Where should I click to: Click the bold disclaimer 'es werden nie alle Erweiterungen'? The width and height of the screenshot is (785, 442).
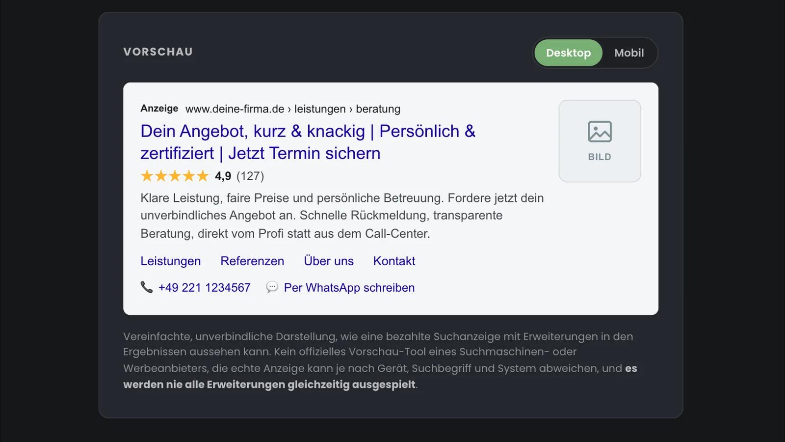tap(380, 376)
